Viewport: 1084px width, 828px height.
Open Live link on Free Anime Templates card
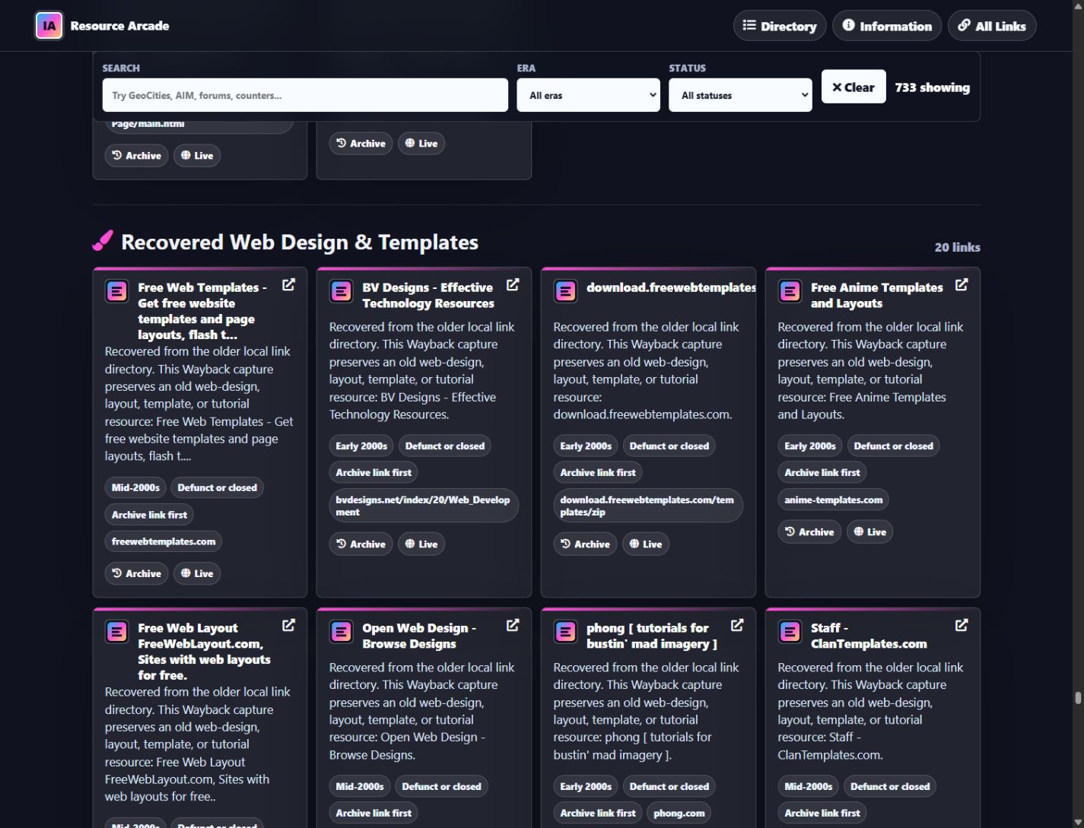pos(870,531)
